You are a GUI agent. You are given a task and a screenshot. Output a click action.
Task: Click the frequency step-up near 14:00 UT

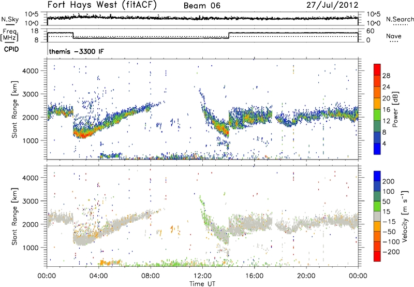(x=229, y=35)
